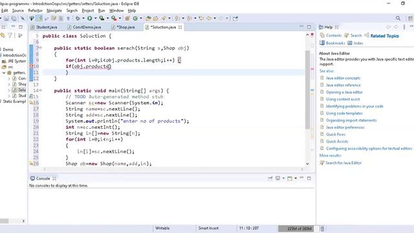Click the editor vertical scrollbar
The image size is (414, 233).
pyautogui.click(x=308, y=90)
